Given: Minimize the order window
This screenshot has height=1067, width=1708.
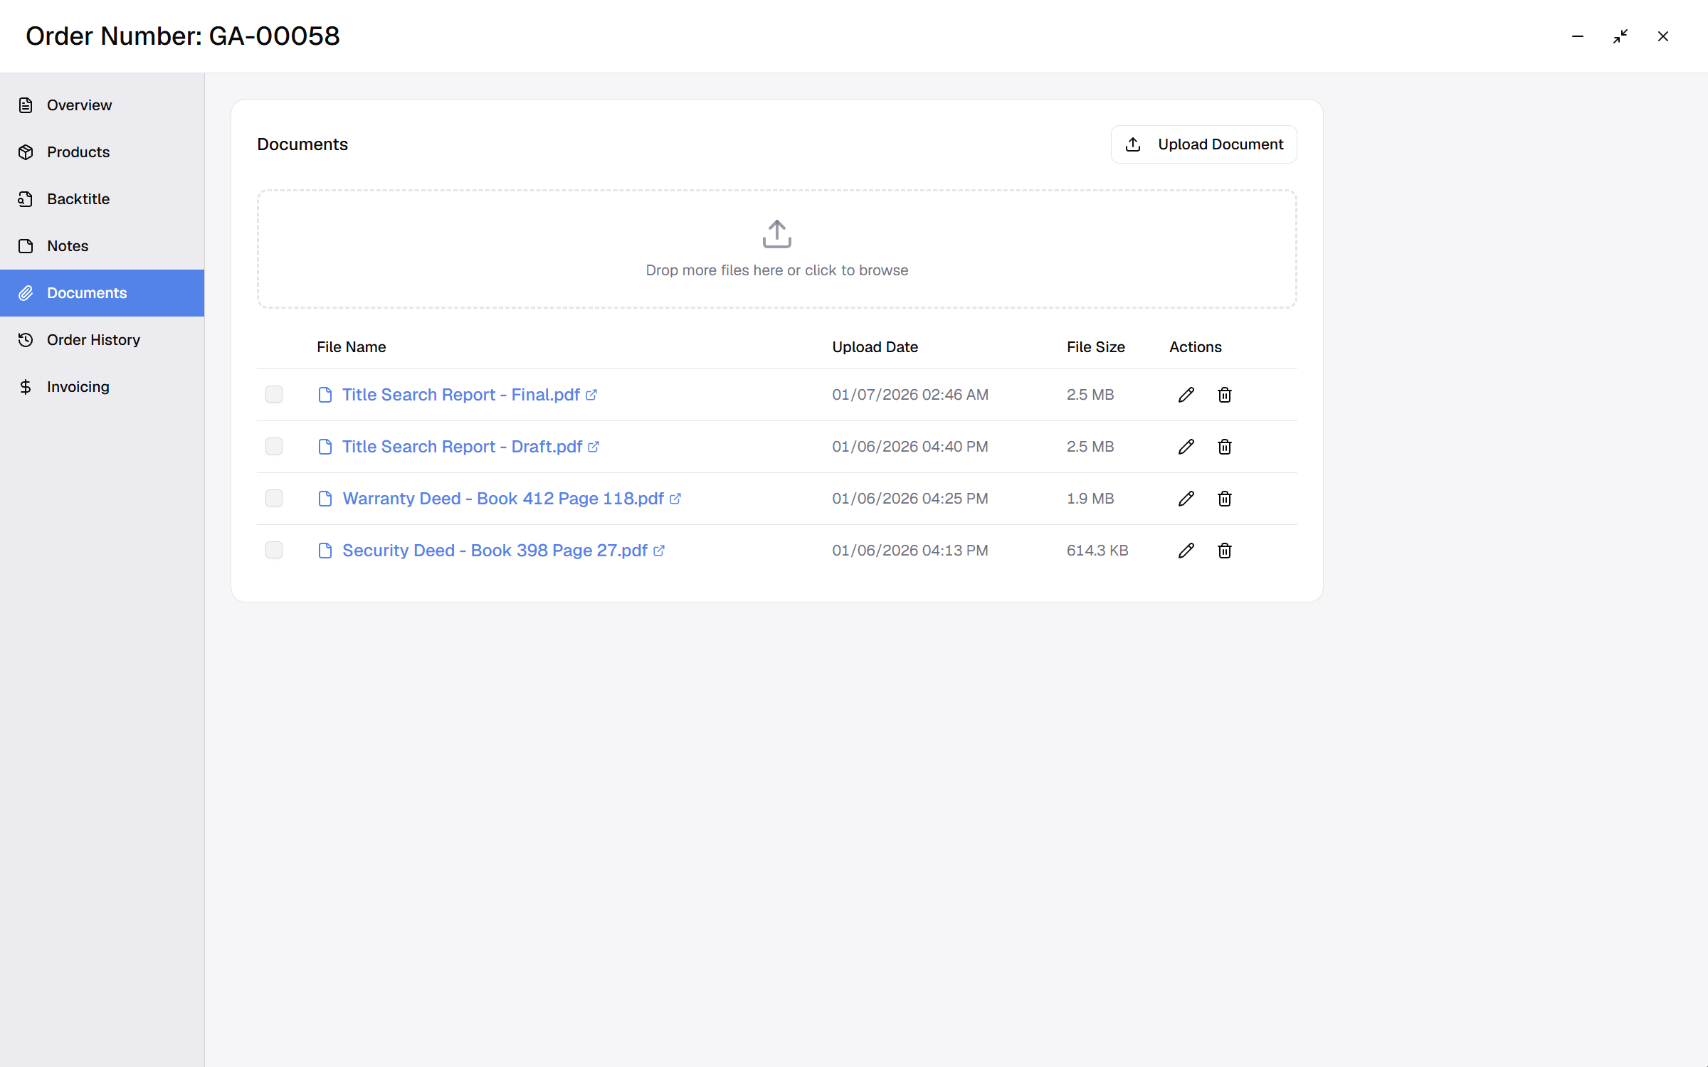Looking at the screenshot, I should coord(1578,36).
